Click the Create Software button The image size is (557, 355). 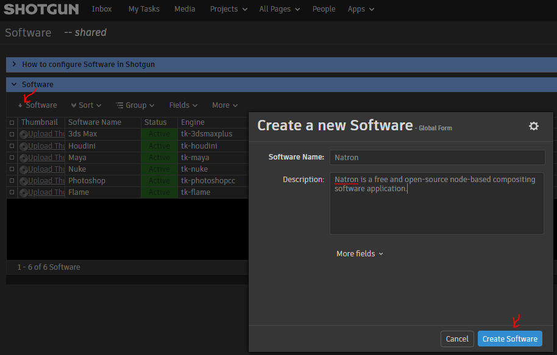pyautogui.click(x=509, y=339)
